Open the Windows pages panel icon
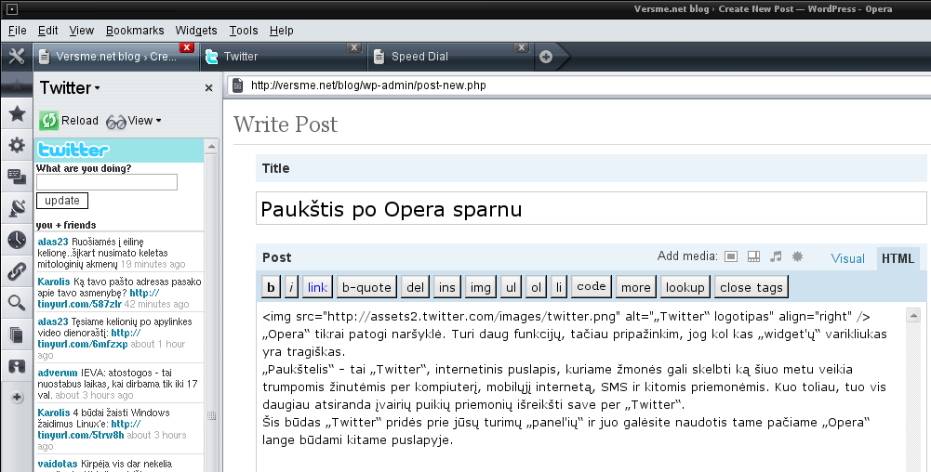931x472 pixels. click(x=17, y=335)
